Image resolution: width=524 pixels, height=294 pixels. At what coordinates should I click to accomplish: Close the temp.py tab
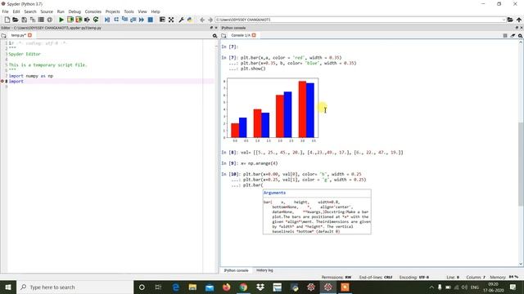point(29,35)
